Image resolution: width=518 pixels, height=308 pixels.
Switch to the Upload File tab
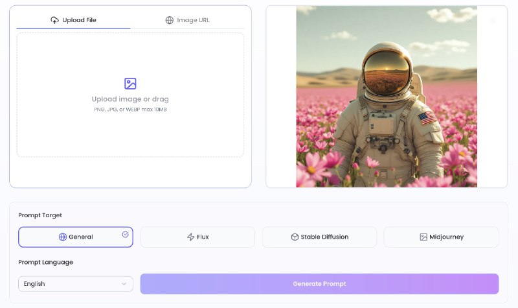[73, 20]
